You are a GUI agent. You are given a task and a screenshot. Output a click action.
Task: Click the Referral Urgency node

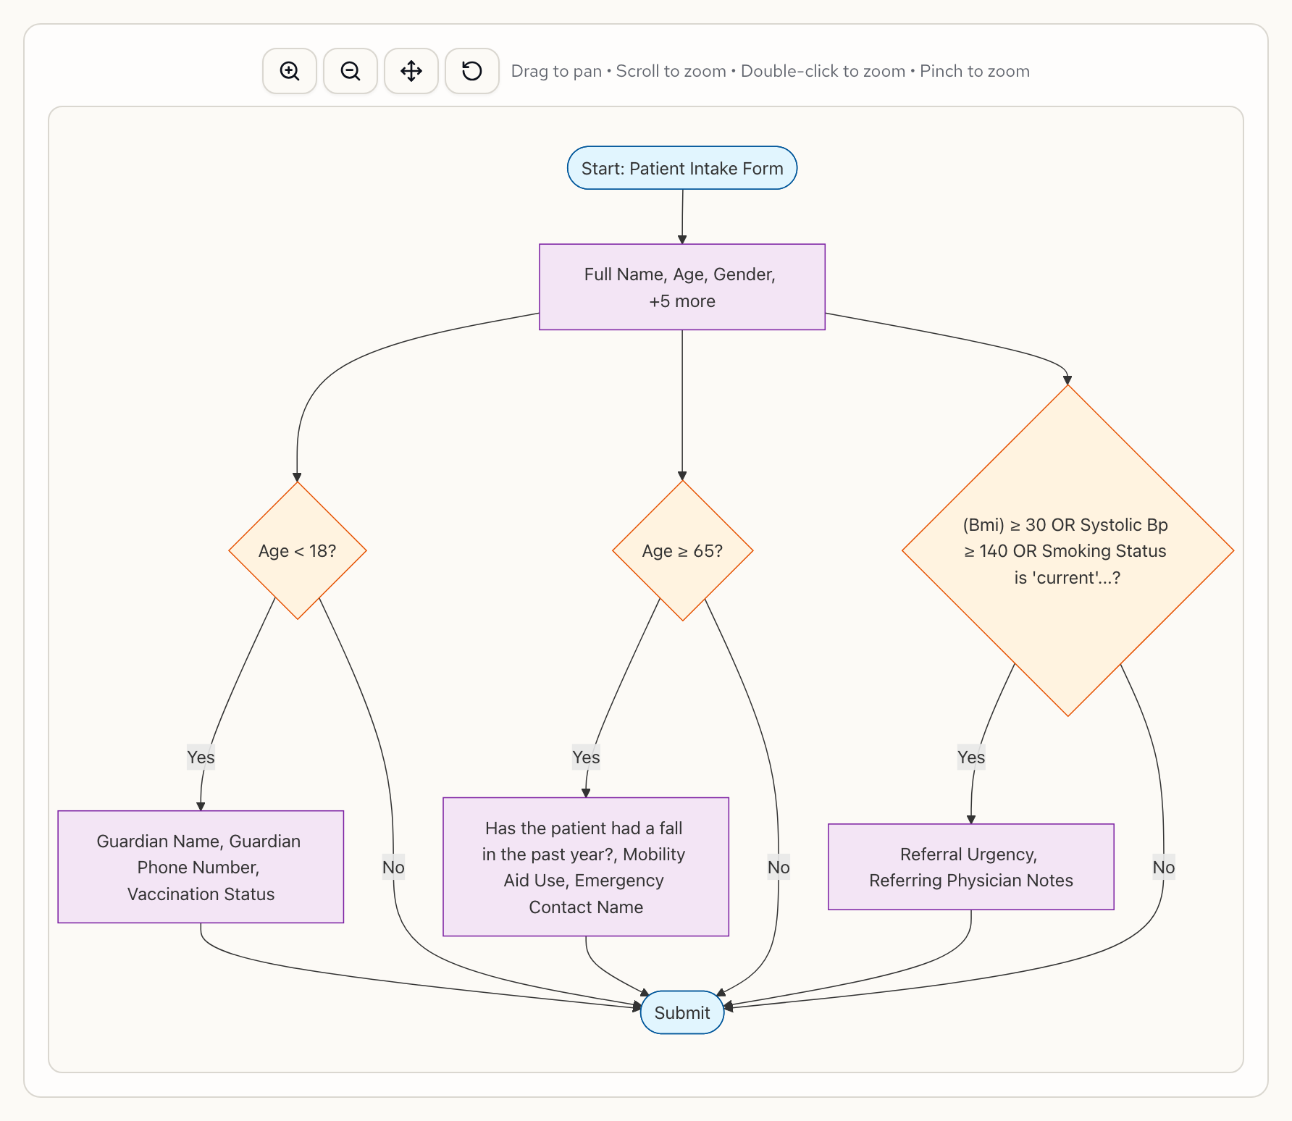pos(970,867)
